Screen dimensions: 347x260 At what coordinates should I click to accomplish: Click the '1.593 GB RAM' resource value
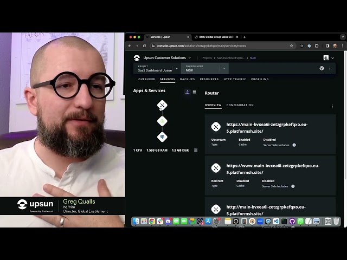(157, 151)
